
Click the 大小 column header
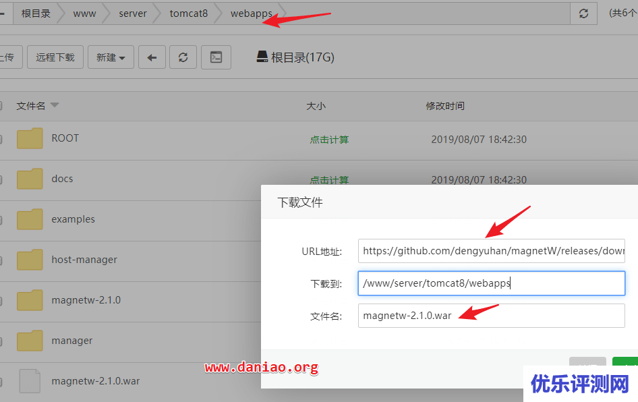pos(316,106)
